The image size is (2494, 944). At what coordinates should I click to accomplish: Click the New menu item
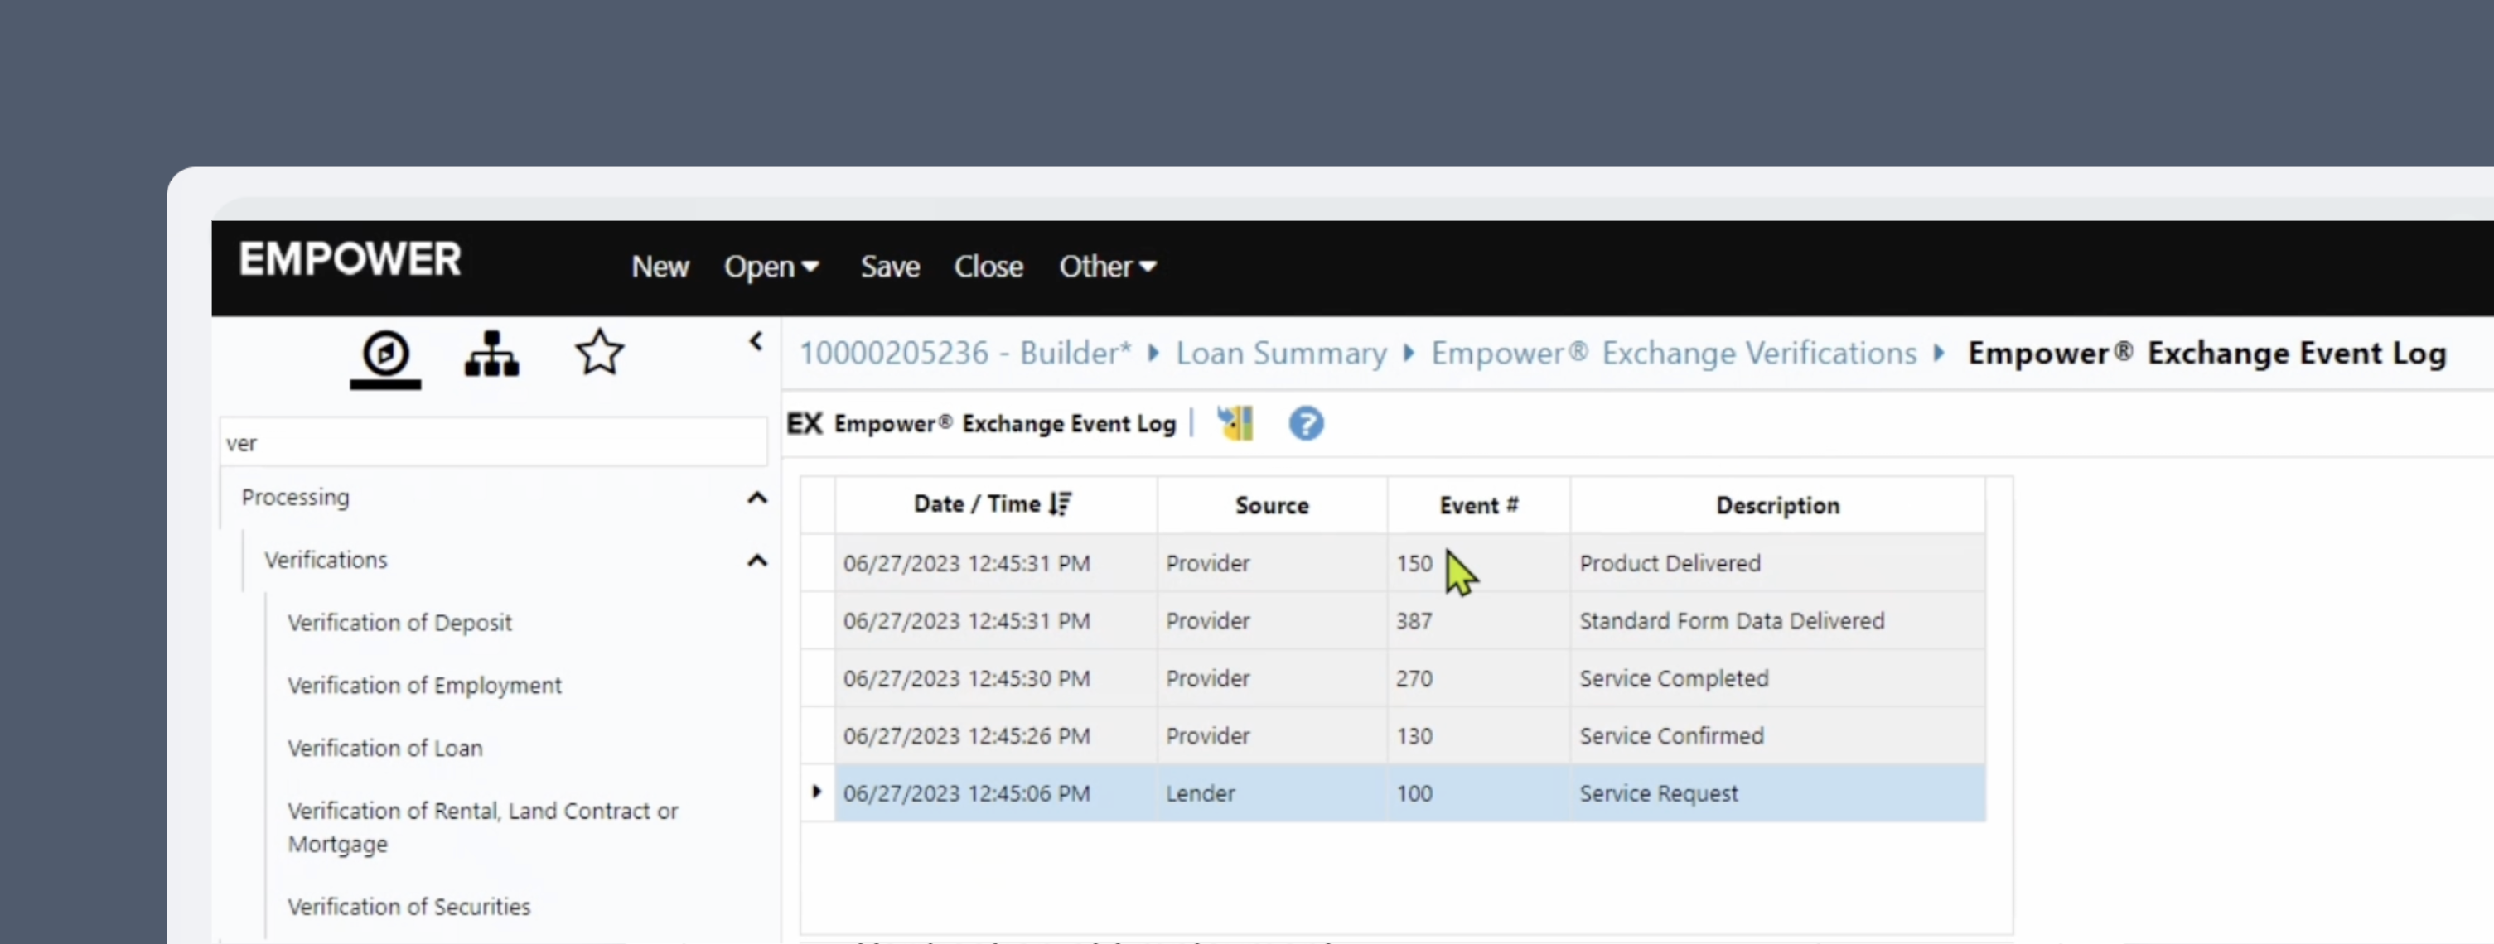pos(660,266)
